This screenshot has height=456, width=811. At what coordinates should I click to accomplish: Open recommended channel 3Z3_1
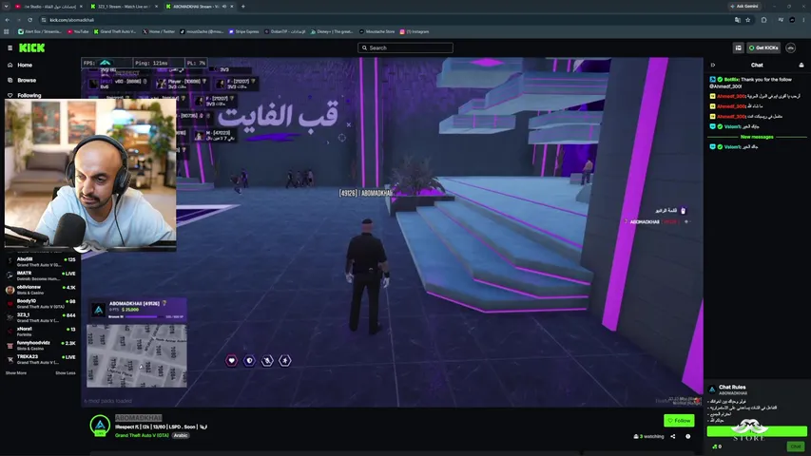(x=40, y=317)
